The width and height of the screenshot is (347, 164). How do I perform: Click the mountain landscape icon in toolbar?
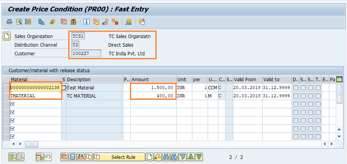point(128,22)
